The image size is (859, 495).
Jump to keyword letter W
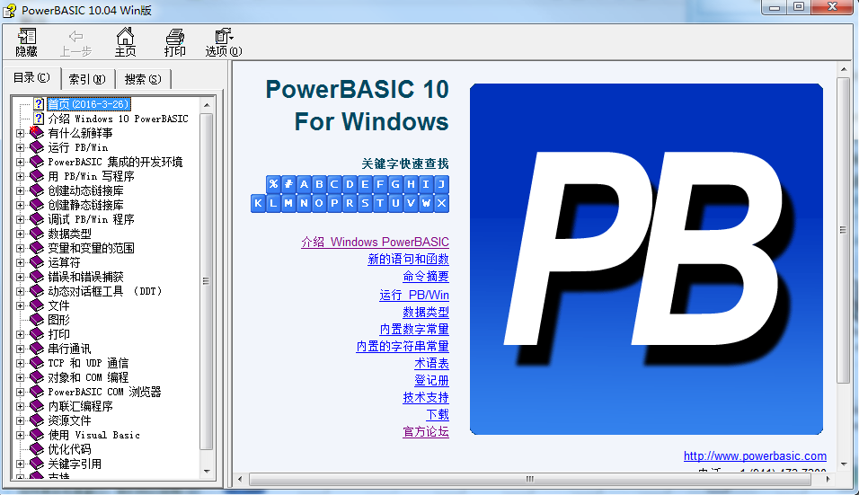(426, 203)
